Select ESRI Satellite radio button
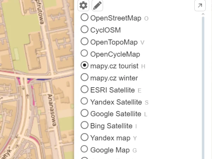Viewport: 212px width, 159px height. pos(84,89)
